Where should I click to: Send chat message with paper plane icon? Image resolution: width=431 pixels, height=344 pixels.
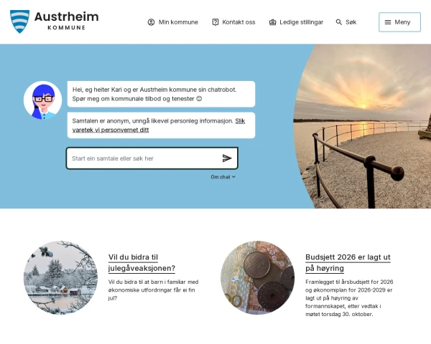point(227,158)
